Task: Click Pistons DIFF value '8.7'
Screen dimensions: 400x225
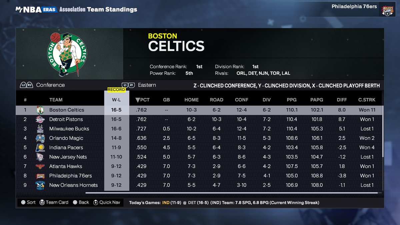Action: point(342,119)
